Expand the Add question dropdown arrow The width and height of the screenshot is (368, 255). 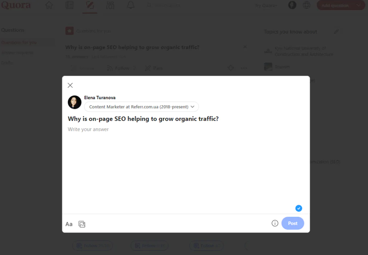tap(359, 5)
